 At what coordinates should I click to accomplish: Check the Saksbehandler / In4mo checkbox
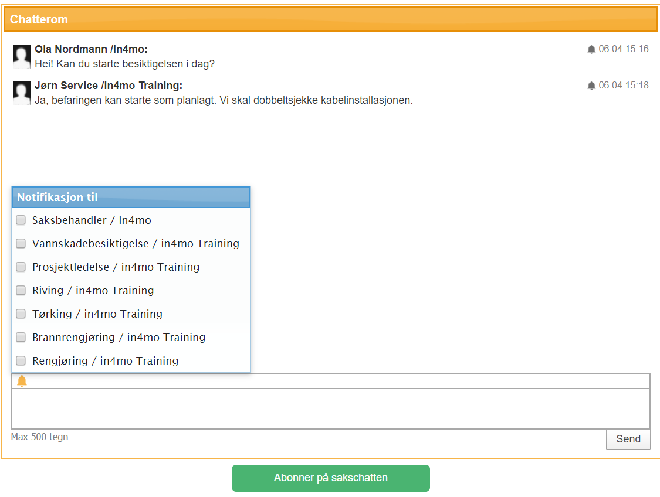21,220
